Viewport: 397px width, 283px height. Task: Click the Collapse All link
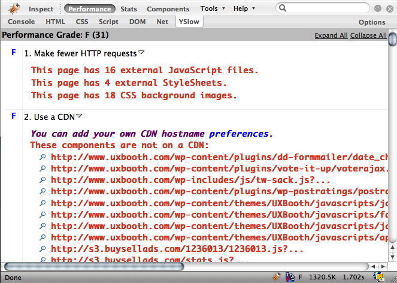click(x=368, y=35)
